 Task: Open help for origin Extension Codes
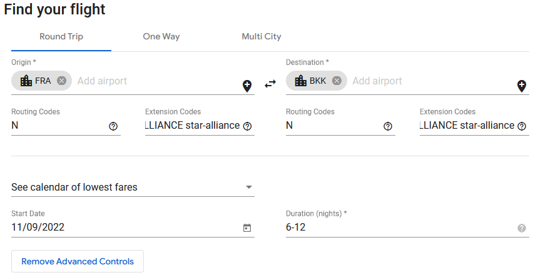tap(247, 126)
